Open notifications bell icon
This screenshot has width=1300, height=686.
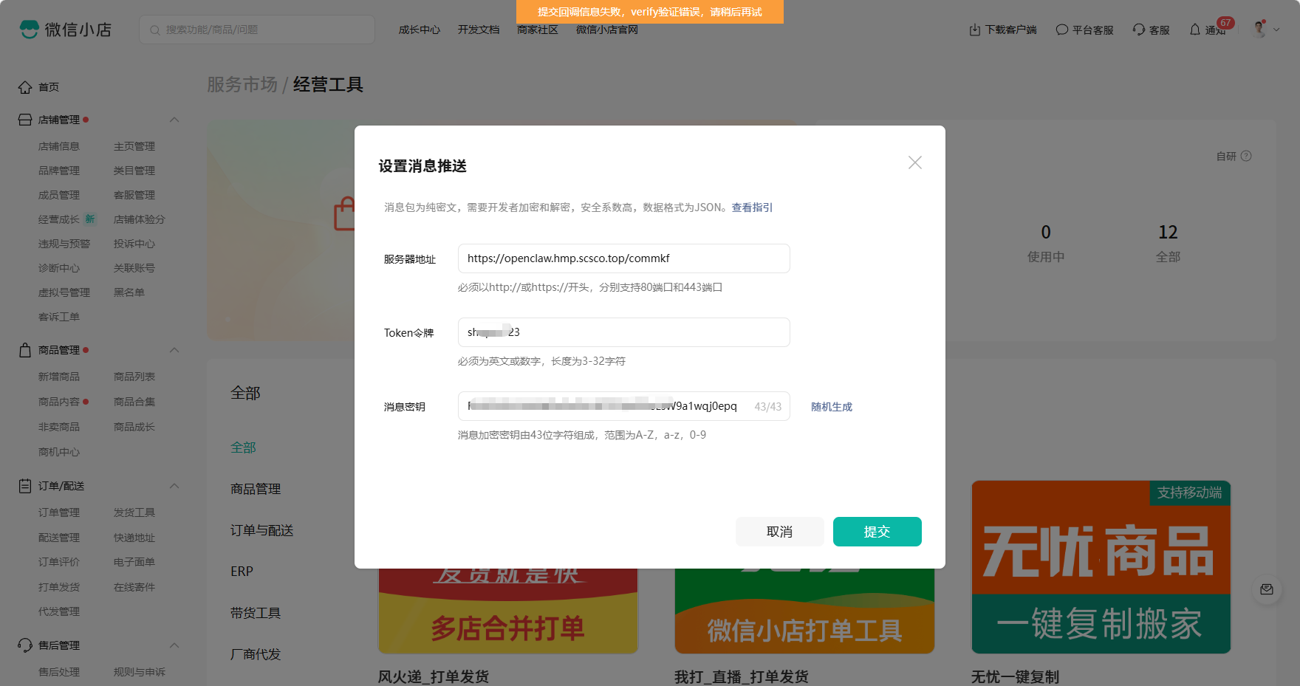pos(1195,30)
